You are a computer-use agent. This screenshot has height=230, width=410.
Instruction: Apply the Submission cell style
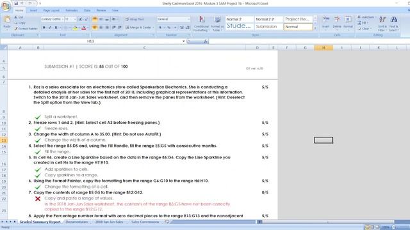pyautogui.click(x=268, y=27)
